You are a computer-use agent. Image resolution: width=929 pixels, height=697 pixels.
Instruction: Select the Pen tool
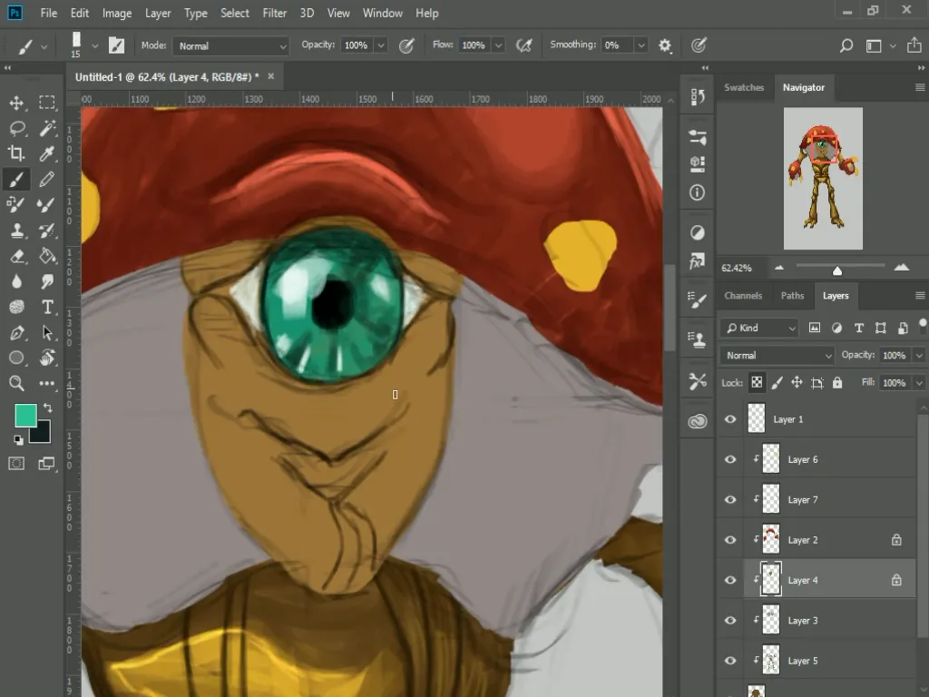(x=16, y=332)
